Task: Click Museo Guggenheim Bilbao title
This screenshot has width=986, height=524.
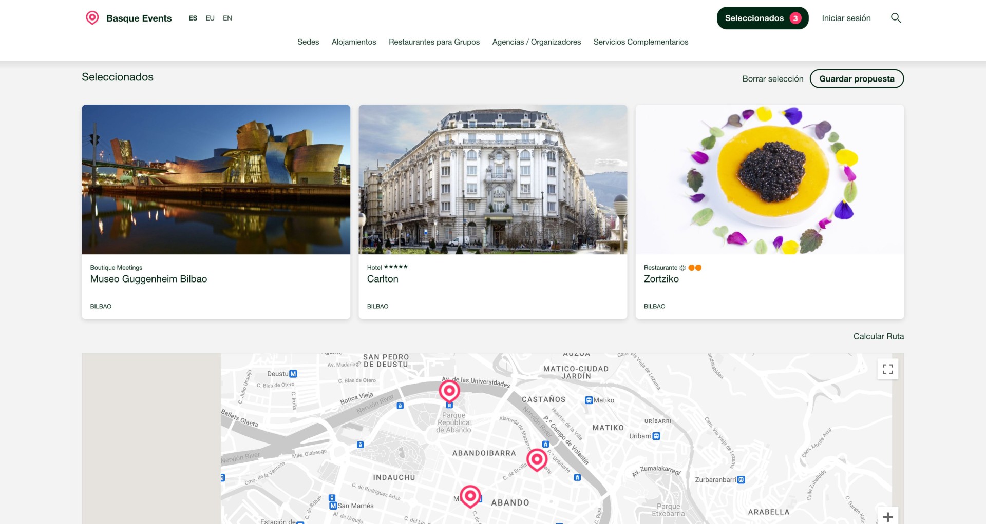Action: [148, 279]
